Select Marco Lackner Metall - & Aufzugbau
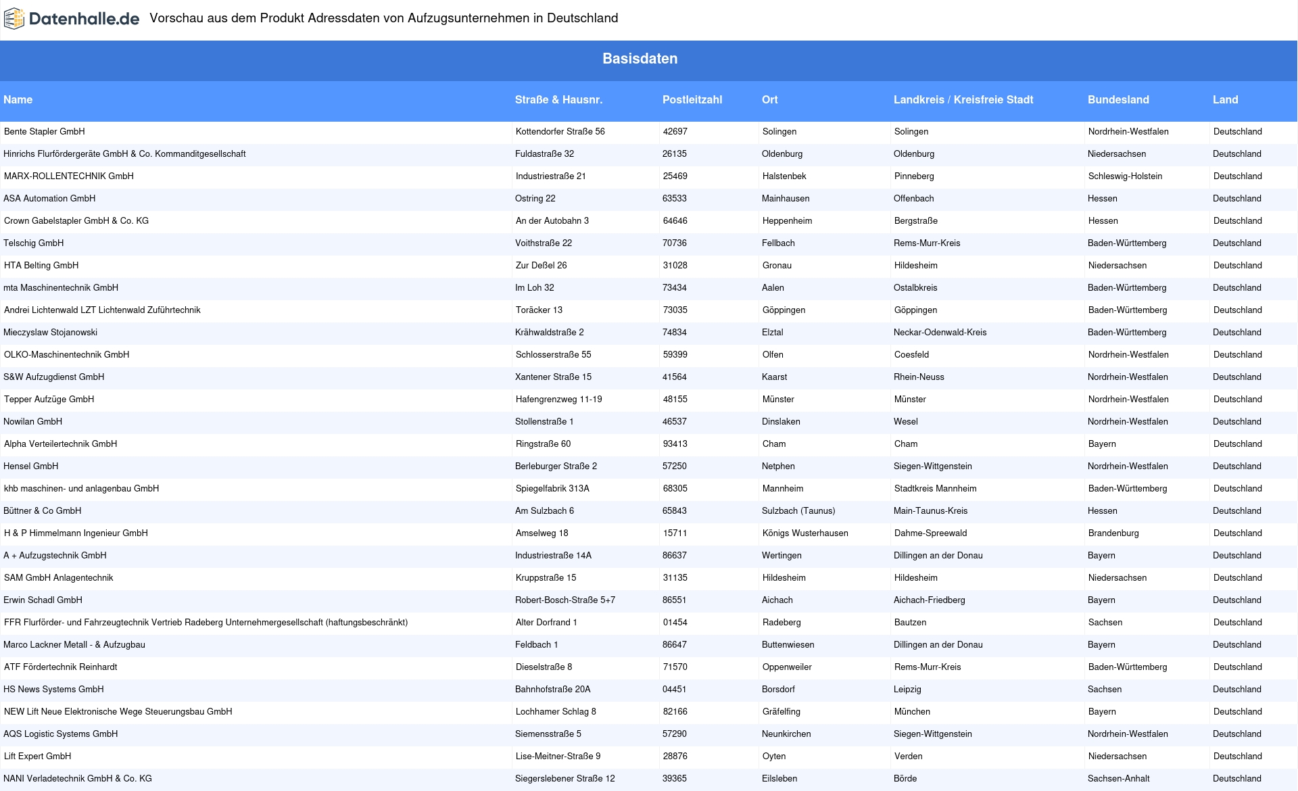This screenshot has width=1298, height=791. point(74,645)
